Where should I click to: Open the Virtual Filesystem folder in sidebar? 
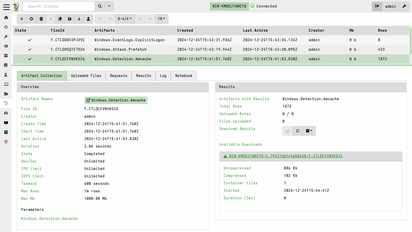(6, 94)
